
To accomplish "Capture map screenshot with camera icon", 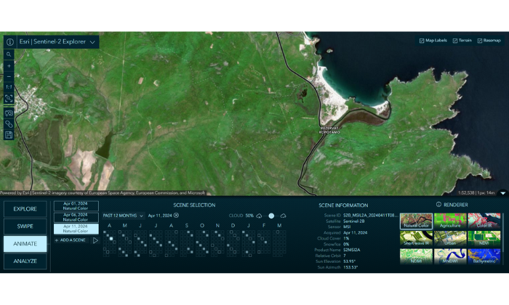I will click(x=9, y=113).
